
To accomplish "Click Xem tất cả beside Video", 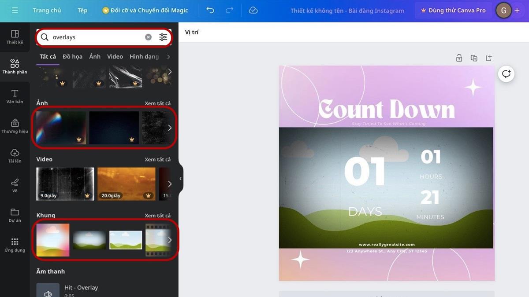I will click(157, 159).
